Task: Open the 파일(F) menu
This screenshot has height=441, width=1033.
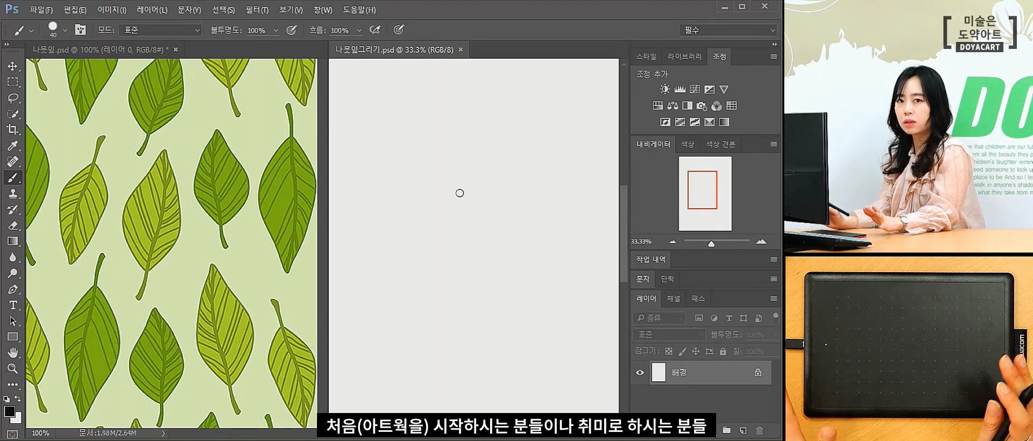Action: 41,10
